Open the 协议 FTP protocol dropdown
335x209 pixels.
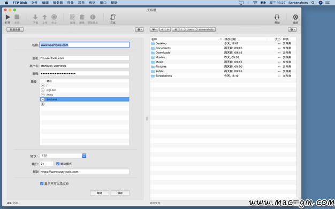coord(63,156)
